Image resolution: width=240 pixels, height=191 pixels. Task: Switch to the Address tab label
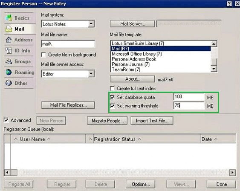point(23,40)
